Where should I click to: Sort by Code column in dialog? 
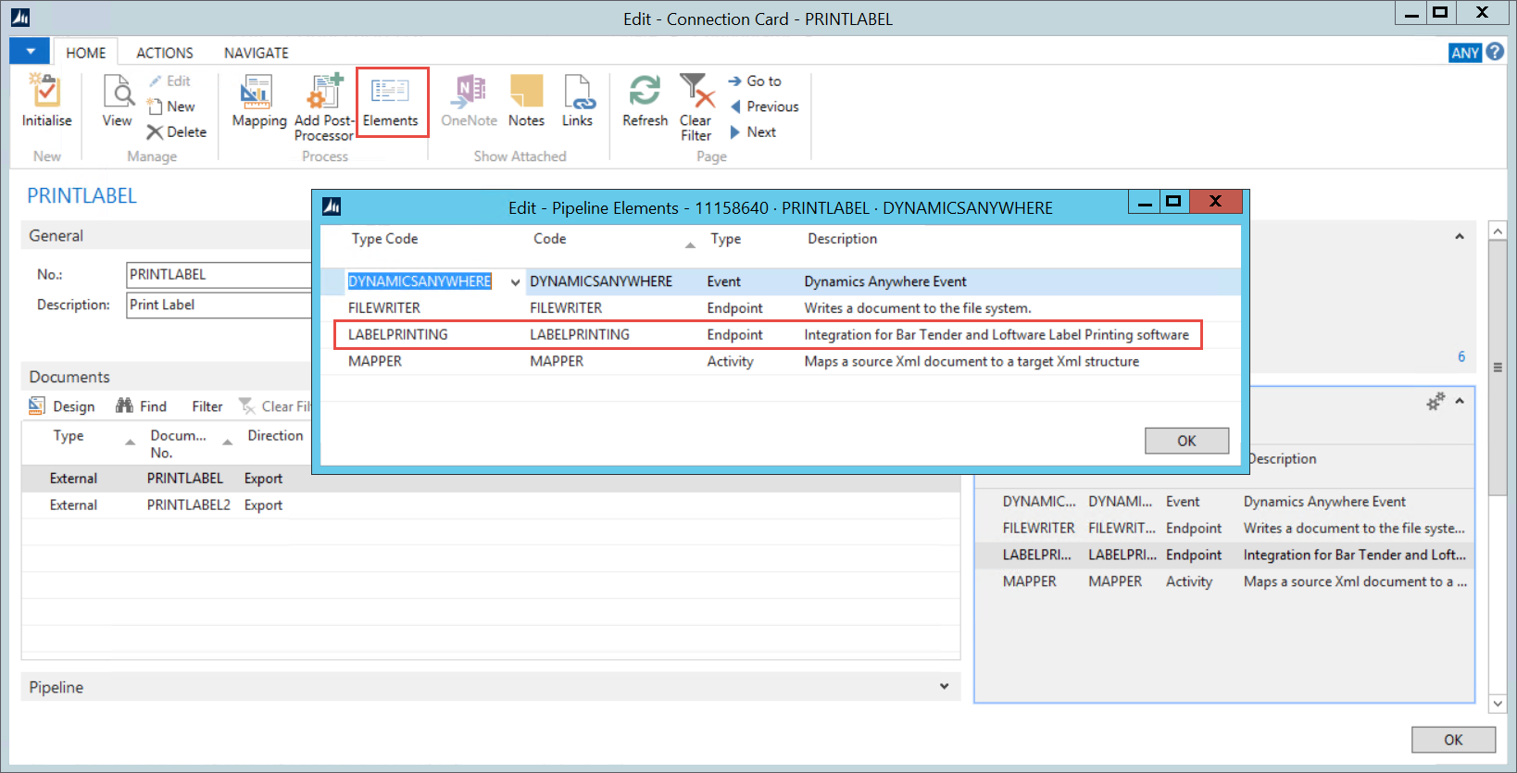549,239
